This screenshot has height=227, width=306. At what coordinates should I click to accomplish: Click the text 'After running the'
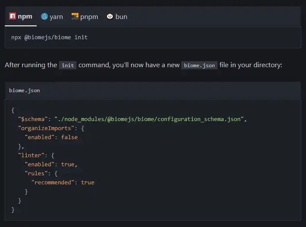(31, 65)
